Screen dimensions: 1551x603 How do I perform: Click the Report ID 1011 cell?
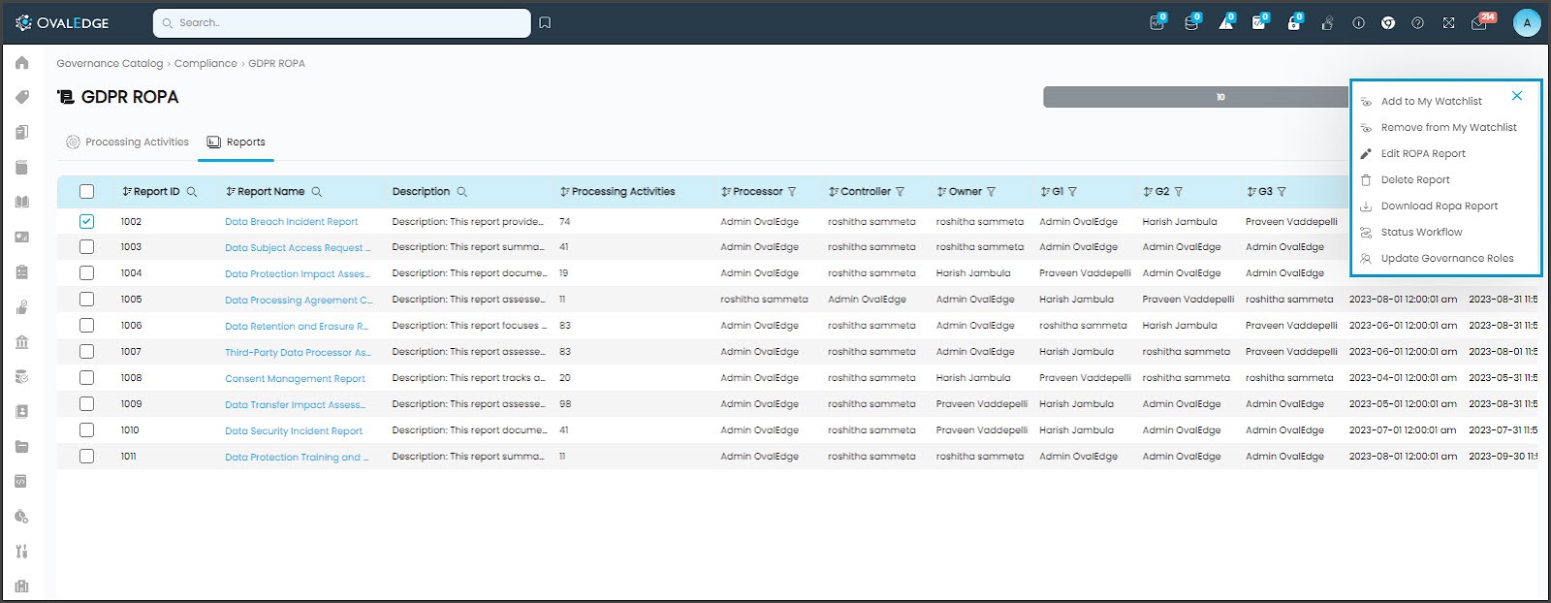click(129, 457)
